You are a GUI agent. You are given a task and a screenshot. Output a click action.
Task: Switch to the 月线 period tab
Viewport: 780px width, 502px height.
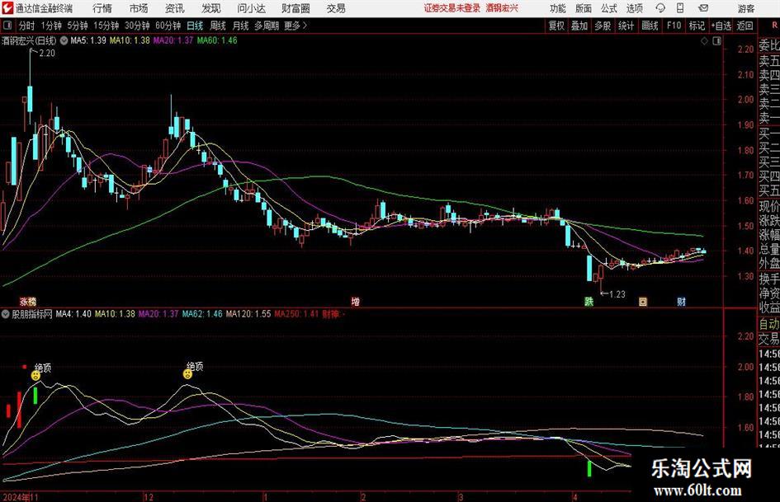pyautogui.click(x=240, y=26)
